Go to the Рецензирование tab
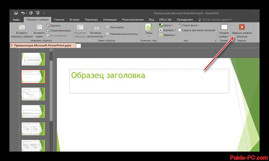The height and width of the screenshot is (161, 269). 133,20
